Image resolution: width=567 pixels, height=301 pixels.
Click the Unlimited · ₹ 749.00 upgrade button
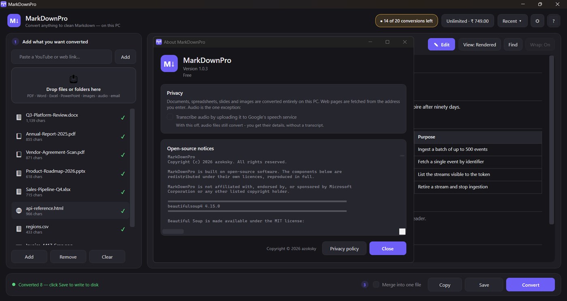tap(467, 21)
